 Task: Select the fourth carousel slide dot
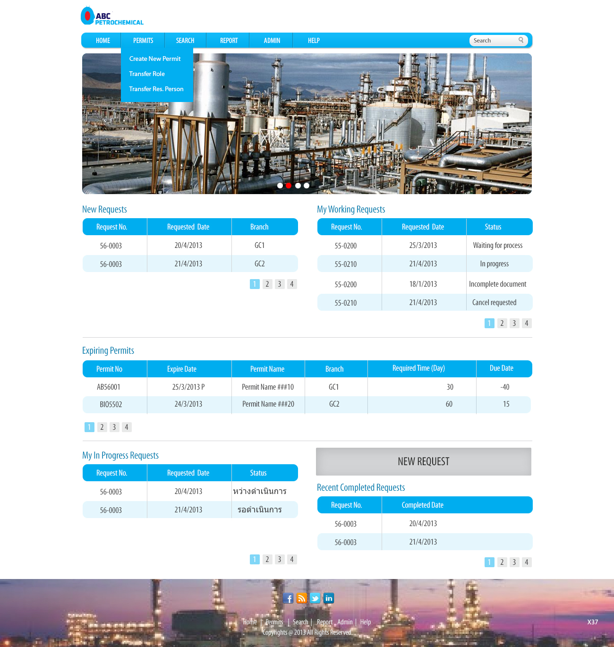coord(307,186)
